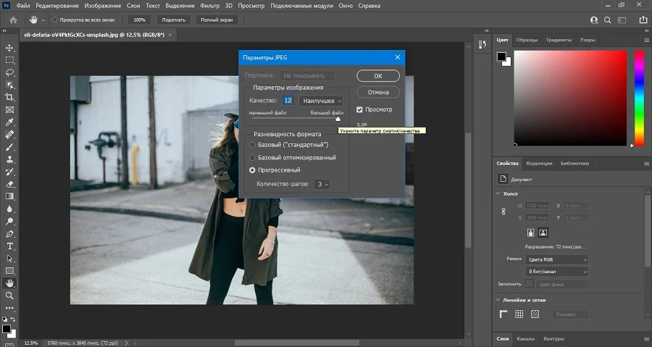Click the Подогнать button
652x347 pixels.
(173, 20)
